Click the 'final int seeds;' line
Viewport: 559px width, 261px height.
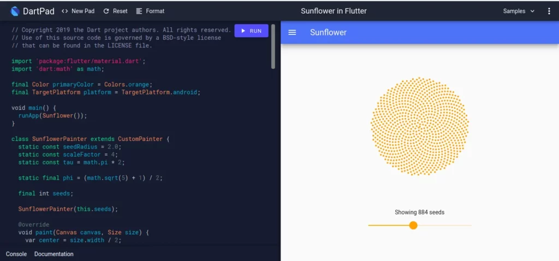point(46,194)
